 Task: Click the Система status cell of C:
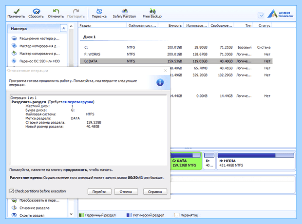click(x=264, y=47)
